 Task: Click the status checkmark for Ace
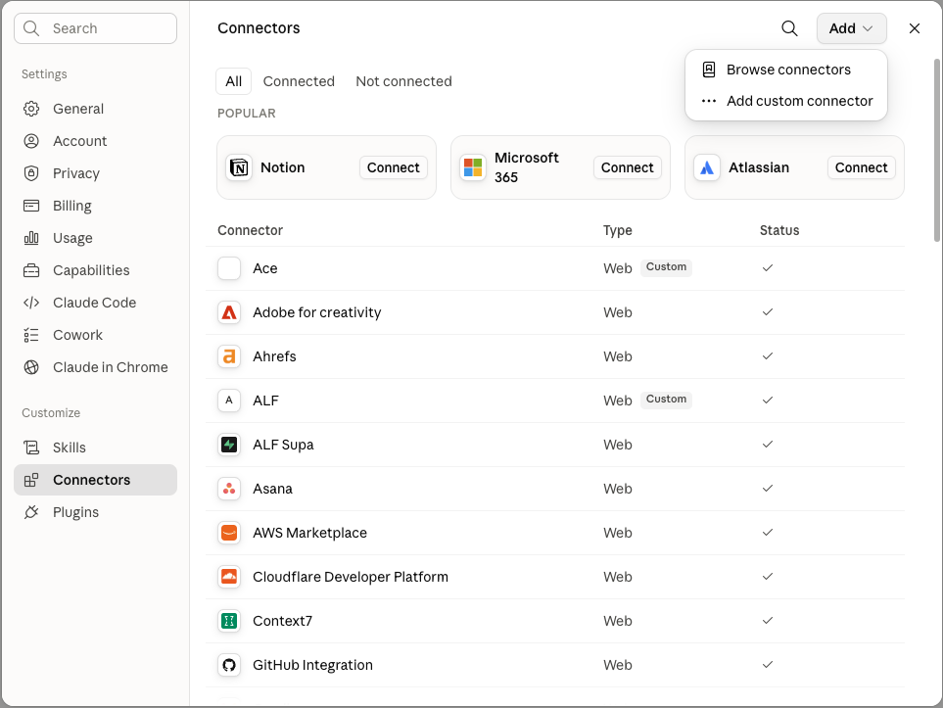coord(768,268)
